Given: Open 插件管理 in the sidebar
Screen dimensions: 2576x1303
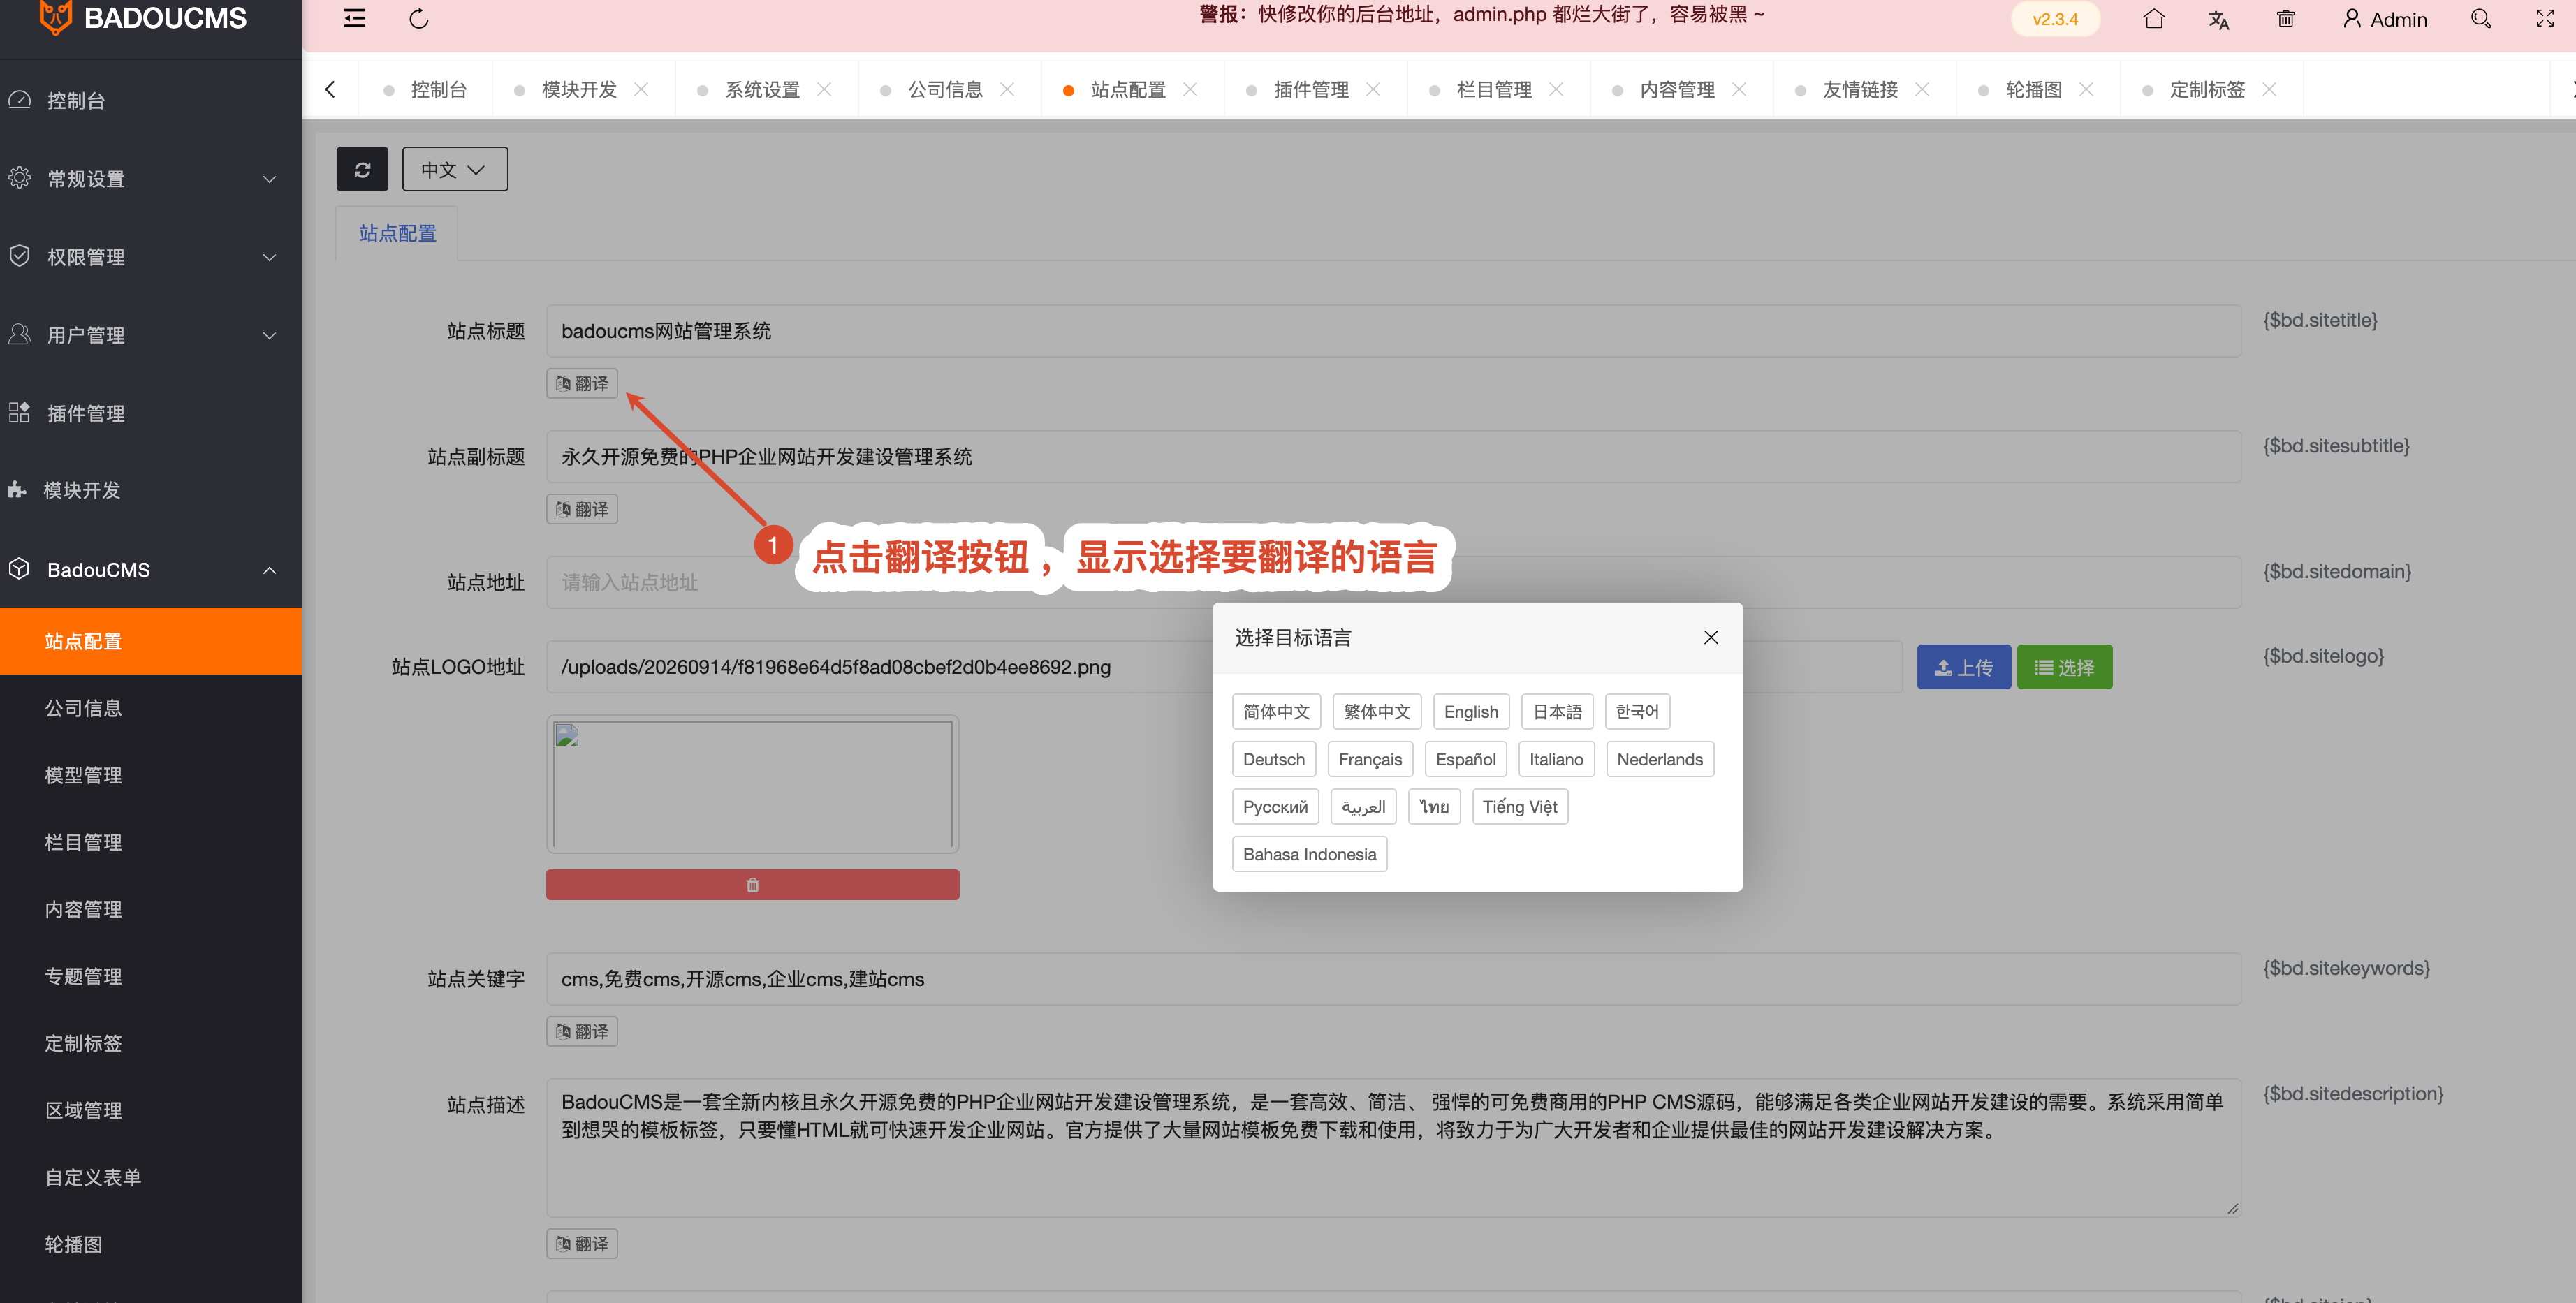Looking at the screenshot, I should tap(150, 413).
